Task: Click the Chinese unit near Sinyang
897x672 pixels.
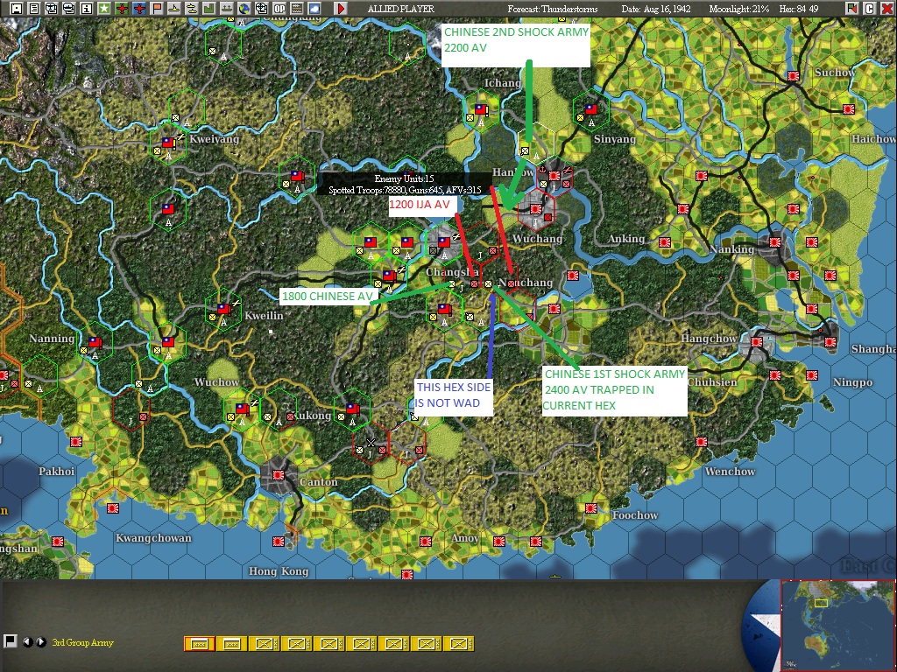Action: [591, 108]
